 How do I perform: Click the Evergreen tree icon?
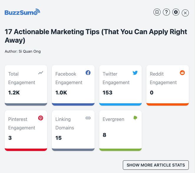coord(135,118)
